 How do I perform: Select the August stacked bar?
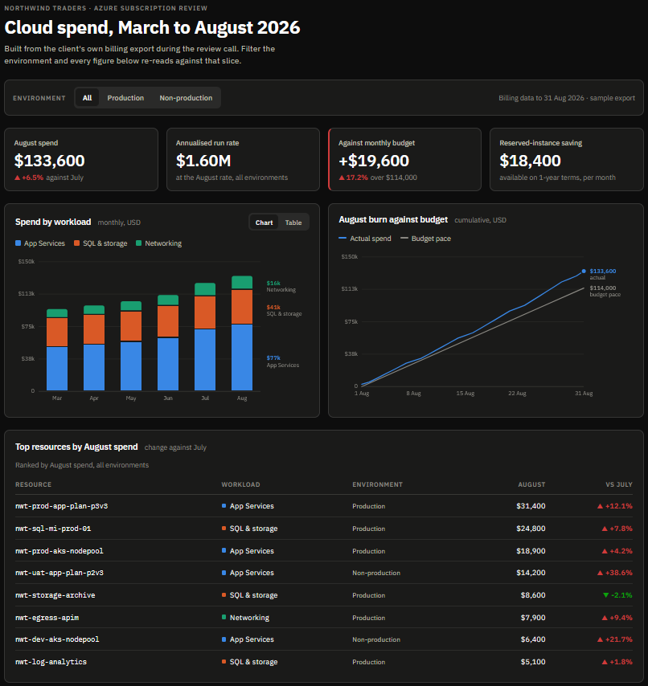click(242, 333)
